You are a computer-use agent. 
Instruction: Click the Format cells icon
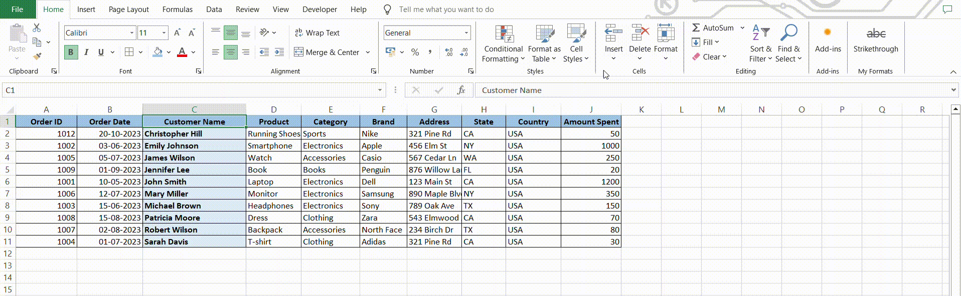(666, 33)
